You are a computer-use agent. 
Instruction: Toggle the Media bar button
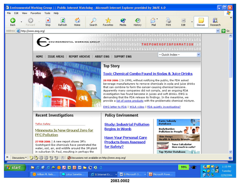pos(123,22)
